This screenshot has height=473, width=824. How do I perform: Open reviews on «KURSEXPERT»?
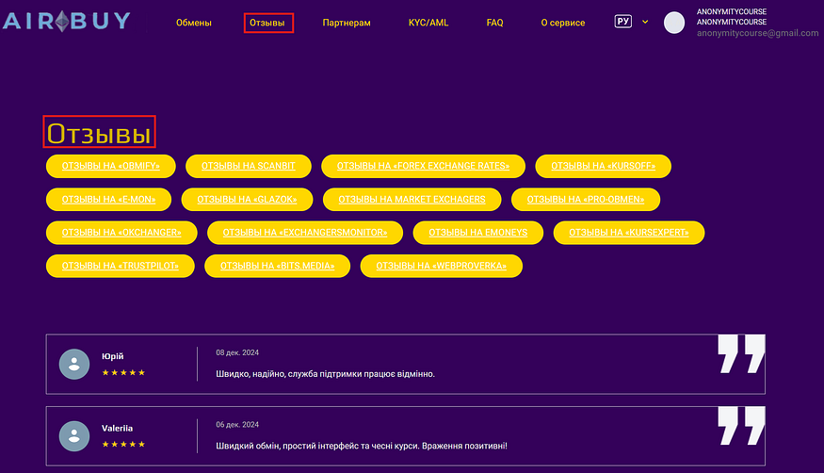(x=629, y=233)
